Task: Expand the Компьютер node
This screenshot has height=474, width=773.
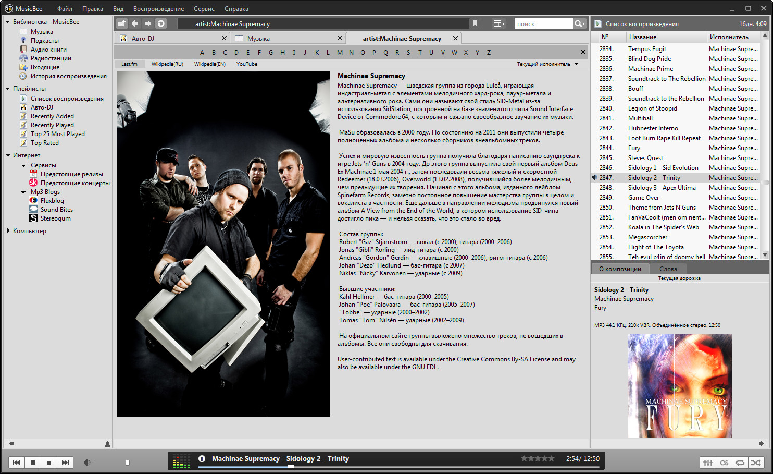Action: point(8,230)
